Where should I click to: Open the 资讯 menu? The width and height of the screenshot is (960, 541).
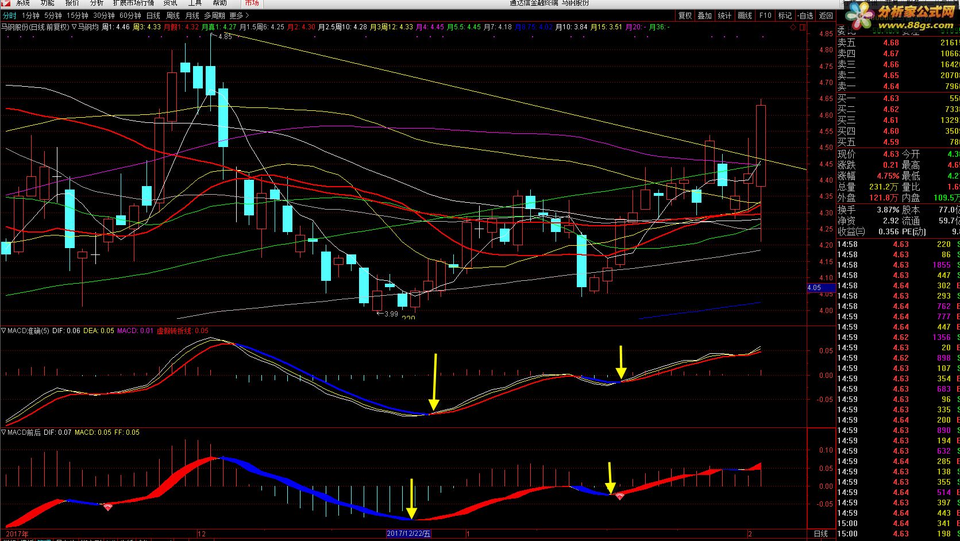(171, 3)
